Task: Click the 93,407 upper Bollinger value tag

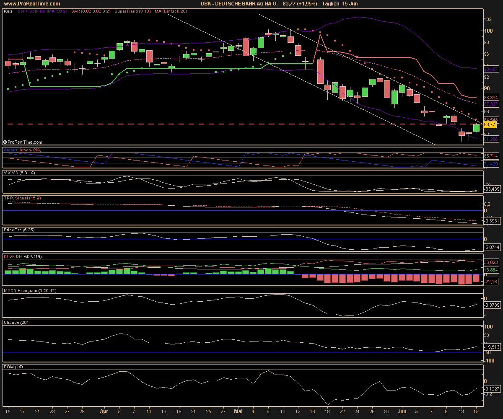Action: pos(491,69)
